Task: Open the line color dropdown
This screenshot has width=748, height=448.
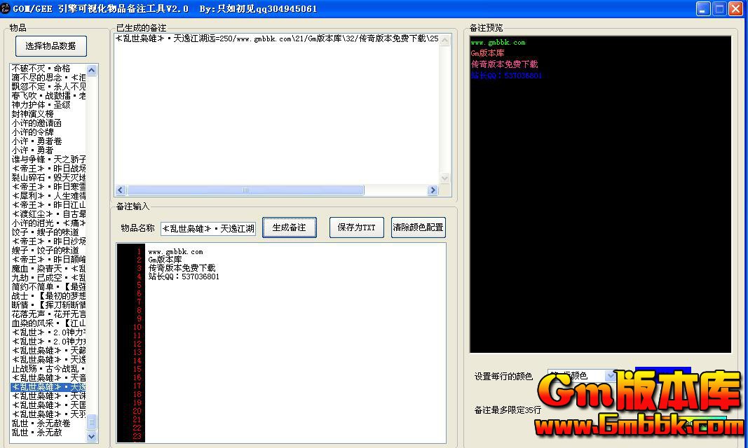Action: pyautogui.click(x=610, y=376)
